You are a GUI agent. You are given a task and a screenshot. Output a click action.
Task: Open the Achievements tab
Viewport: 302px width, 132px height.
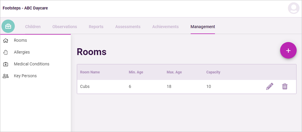(166, 27)
